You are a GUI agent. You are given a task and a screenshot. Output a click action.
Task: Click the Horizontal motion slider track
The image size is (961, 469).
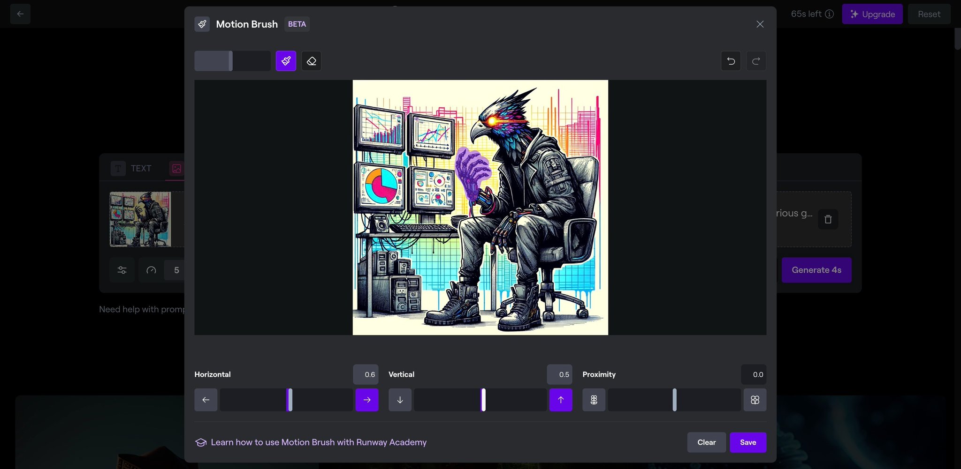coord(286,400)
